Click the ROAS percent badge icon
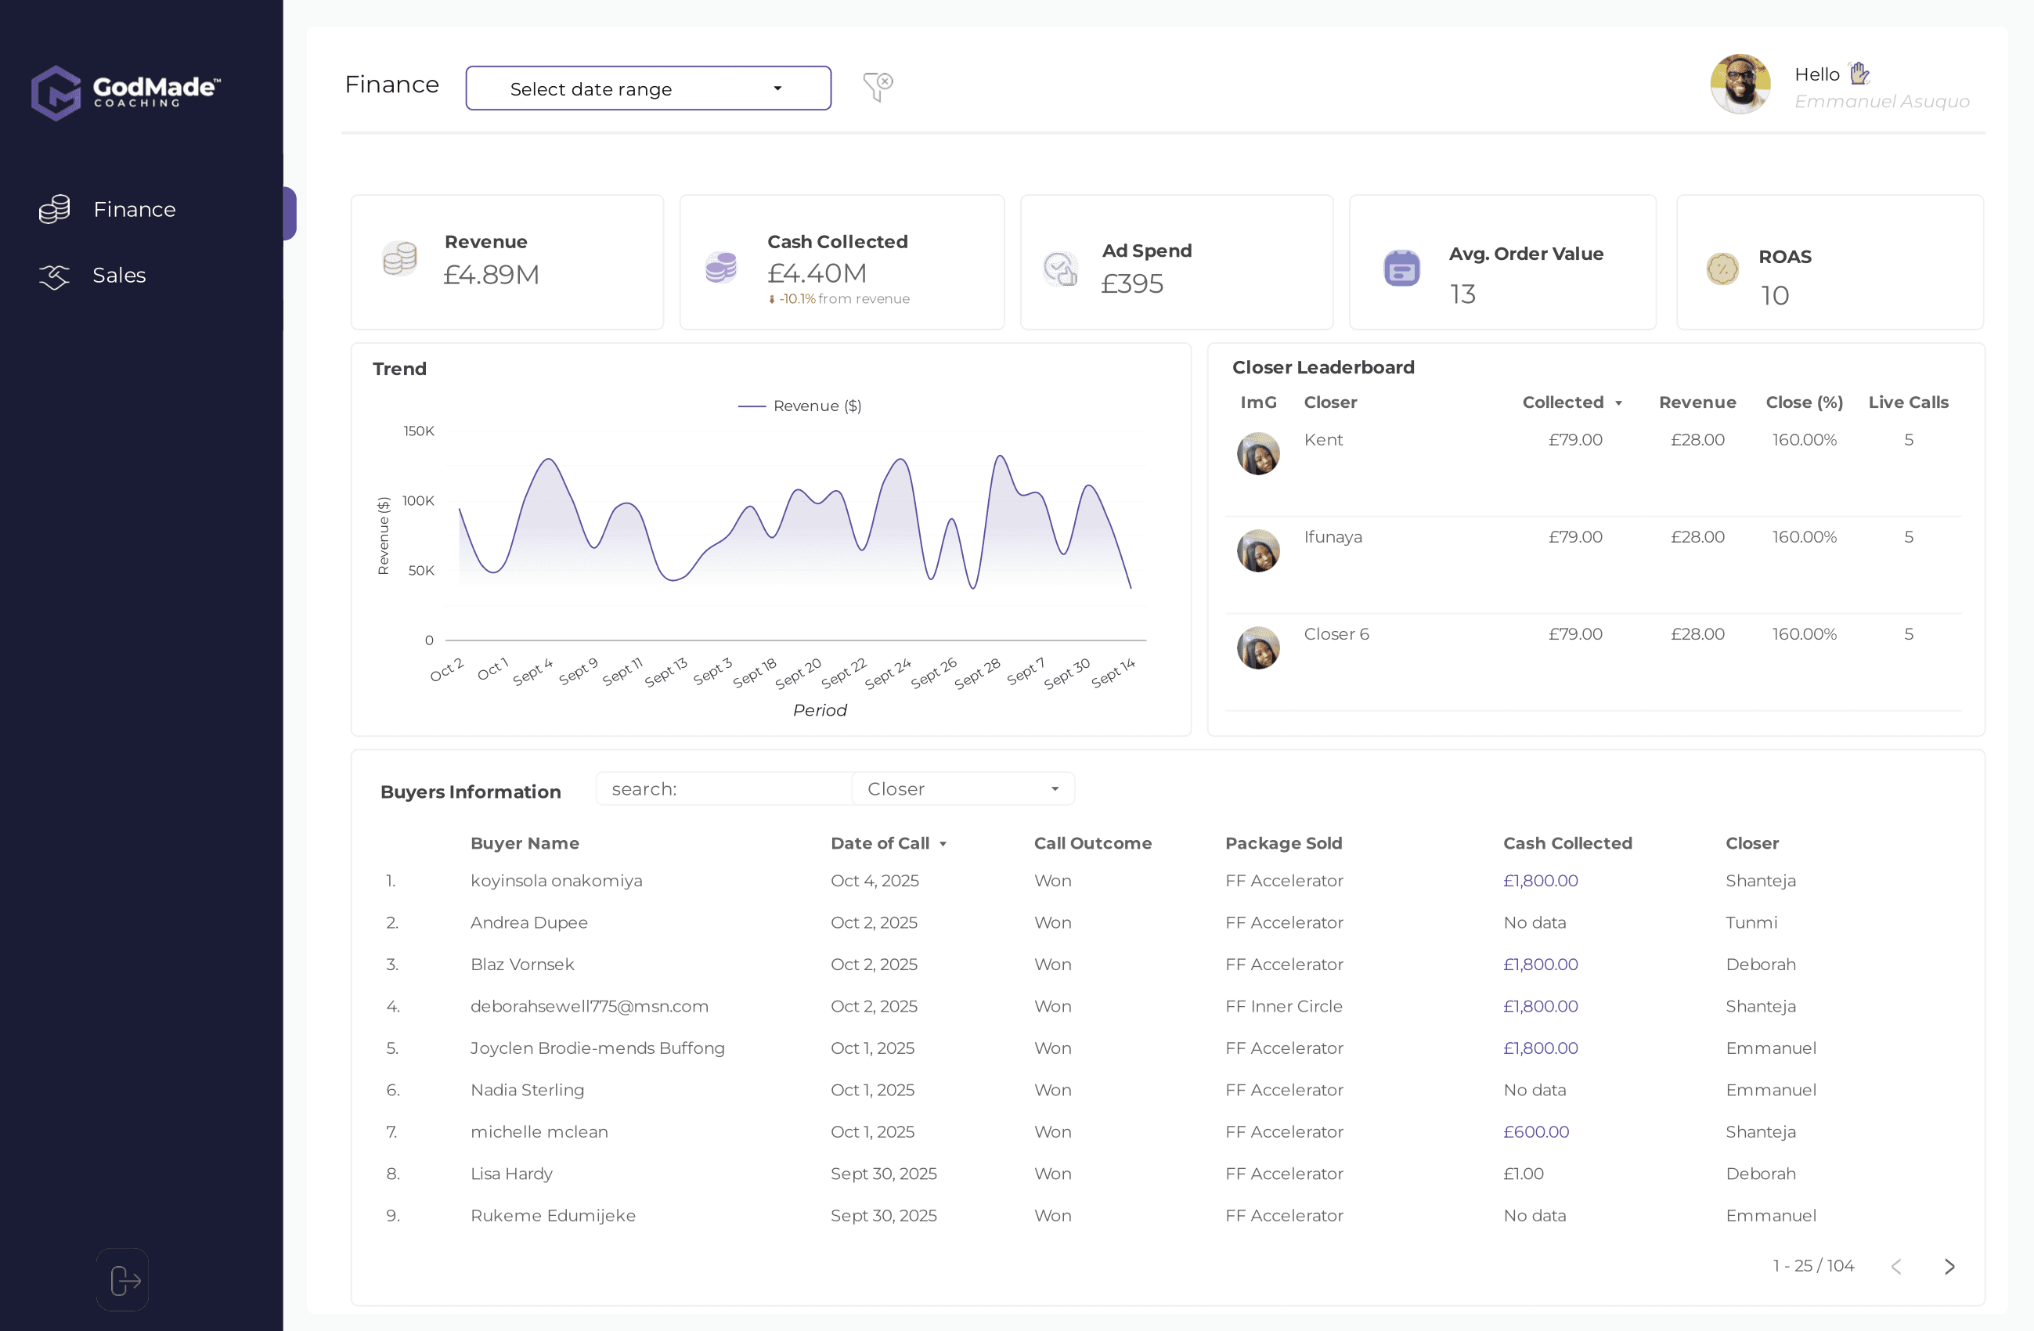 coord(1722,269)
